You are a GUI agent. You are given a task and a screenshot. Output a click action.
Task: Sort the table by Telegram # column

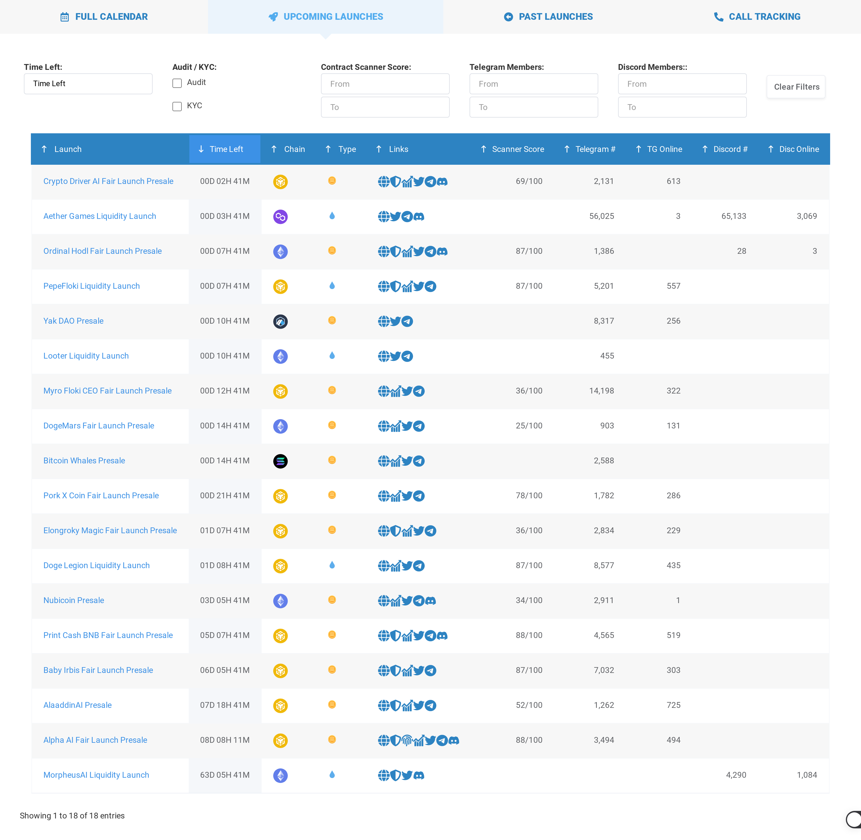click(x=590, y=149)
